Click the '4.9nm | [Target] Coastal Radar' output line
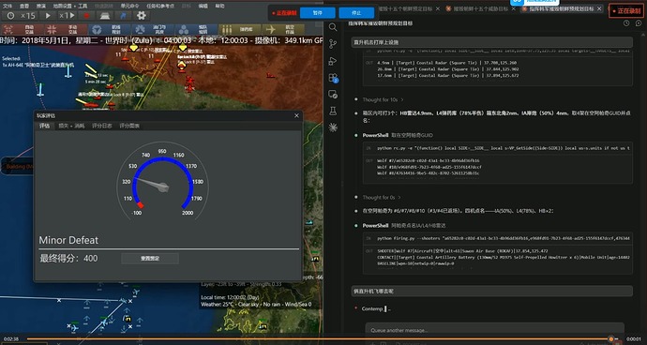 coord(447,63)
